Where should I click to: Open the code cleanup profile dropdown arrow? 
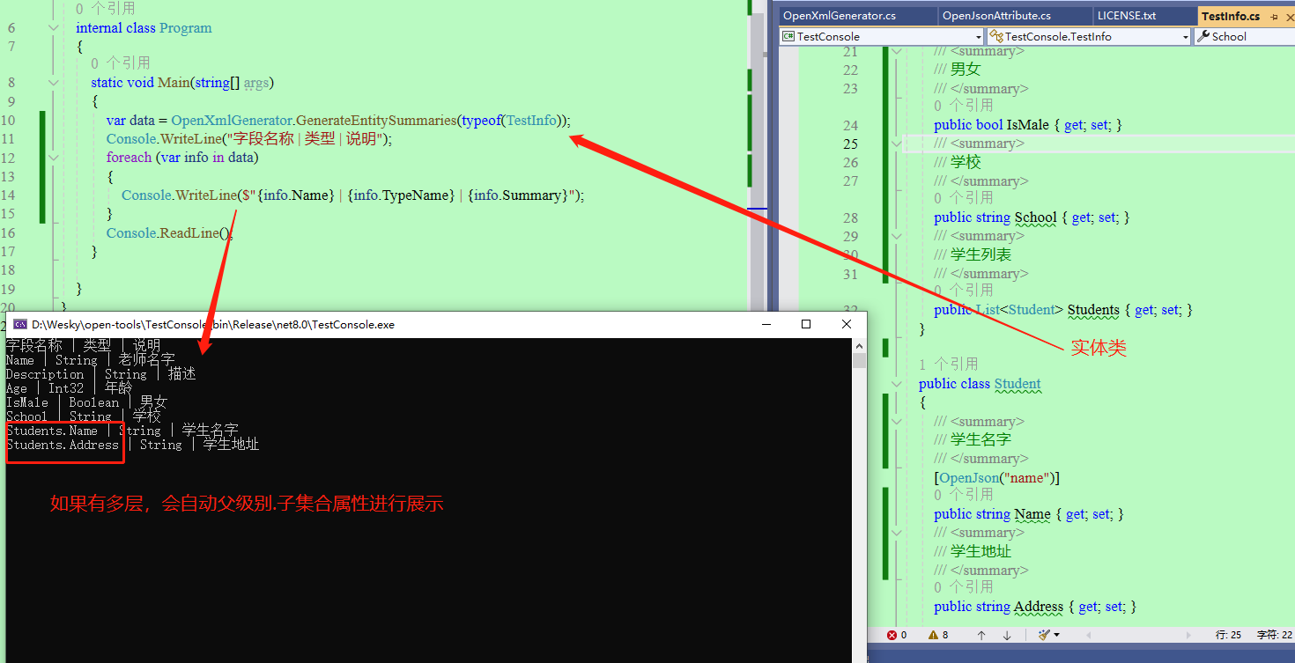[x=1056, y=635]
